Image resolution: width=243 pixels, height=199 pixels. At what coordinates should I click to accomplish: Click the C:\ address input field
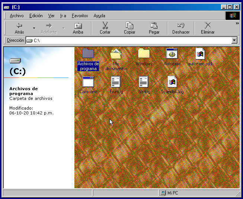129,40
